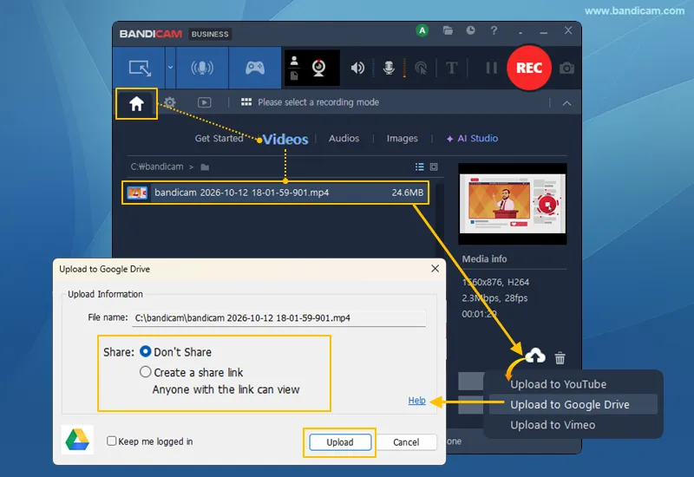Choose Upload to YouTube
This screenshot has width=694, height=477.
[558, 384]
